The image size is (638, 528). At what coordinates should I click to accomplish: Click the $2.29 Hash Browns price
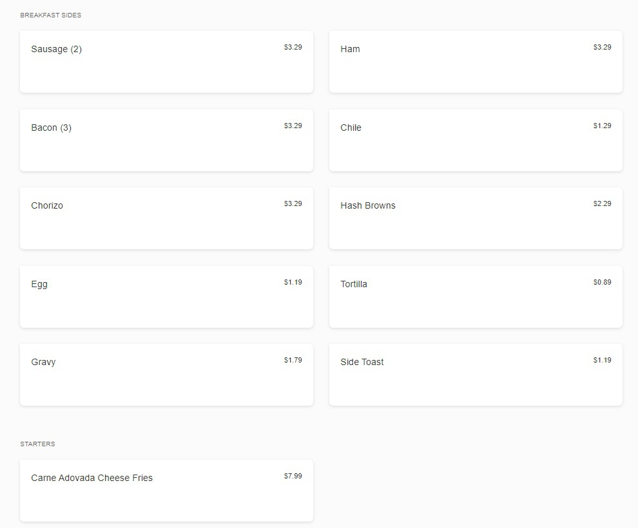pyautogui.click(x=602, y=203)
